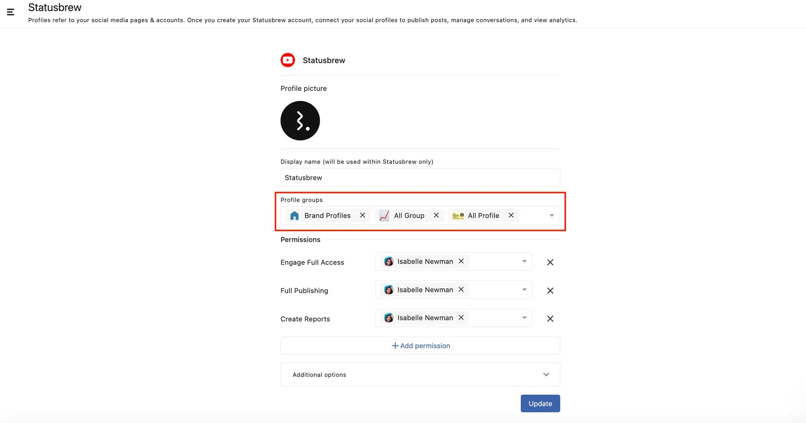Remove Brand Profiles from profile groups
The height and width of the screenshot is (423, 806).
(x=362, y=215)
